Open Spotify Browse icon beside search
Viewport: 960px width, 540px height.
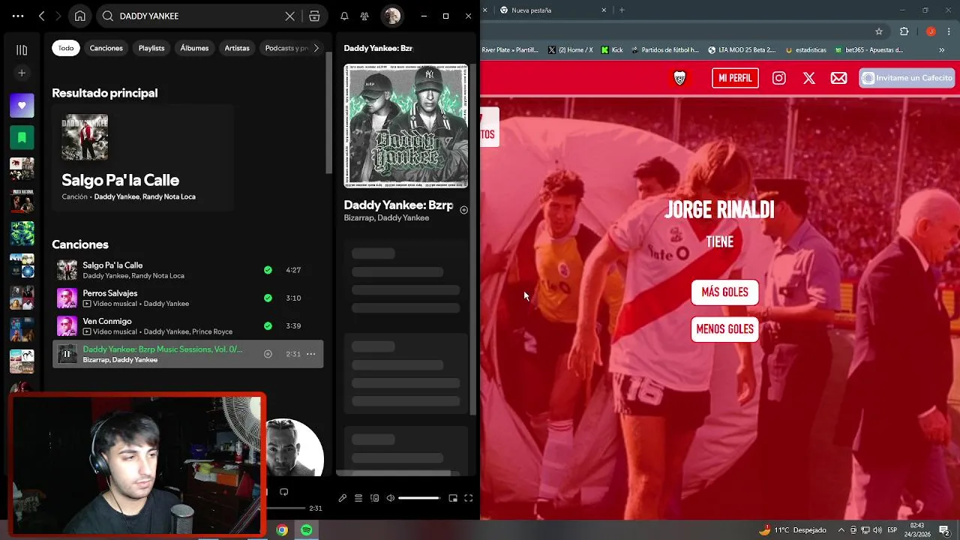coord(314,16)
